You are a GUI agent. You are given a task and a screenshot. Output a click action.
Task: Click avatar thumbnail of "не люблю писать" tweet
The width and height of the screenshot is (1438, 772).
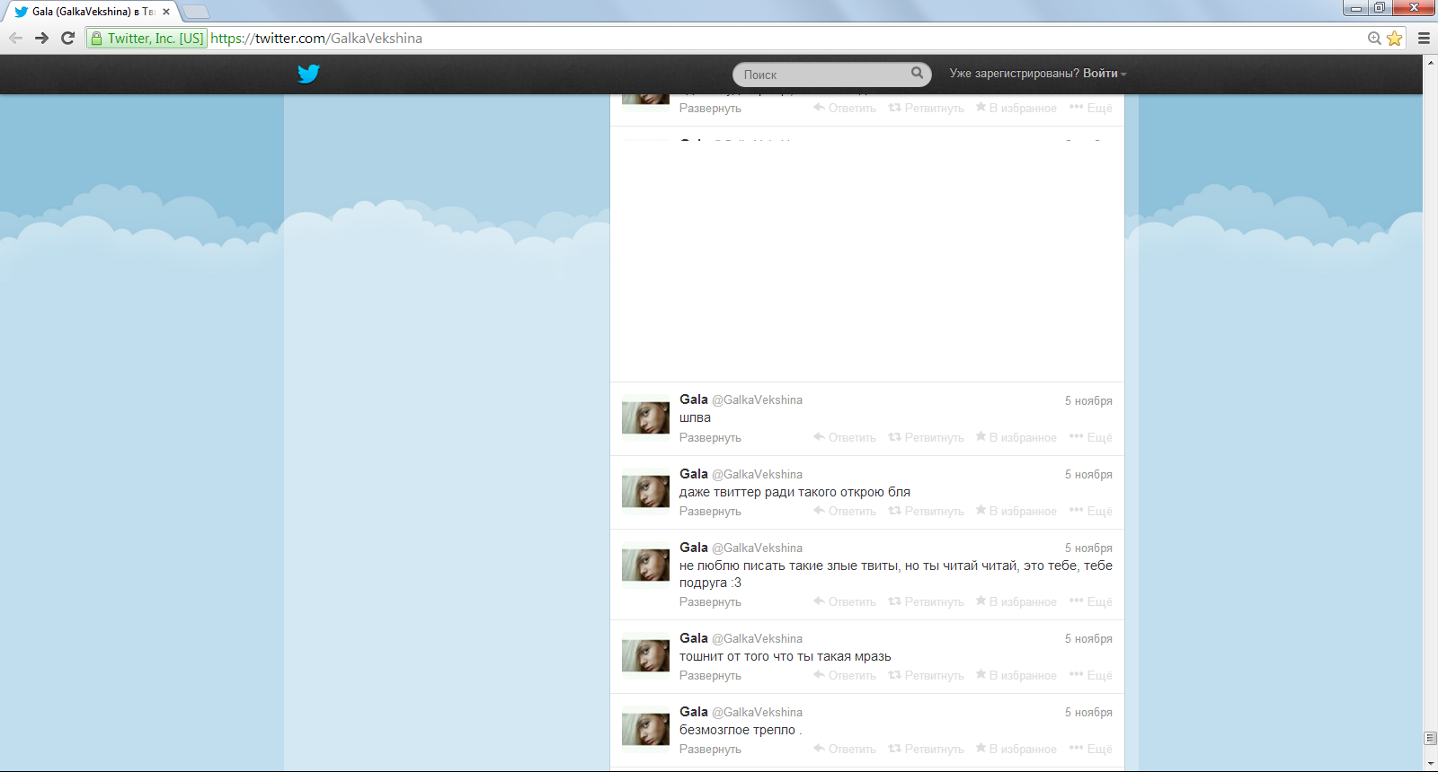coord(645,566)
